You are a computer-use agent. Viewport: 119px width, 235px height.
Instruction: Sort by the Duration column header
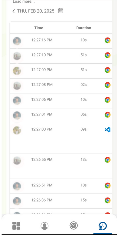point(84,28)
